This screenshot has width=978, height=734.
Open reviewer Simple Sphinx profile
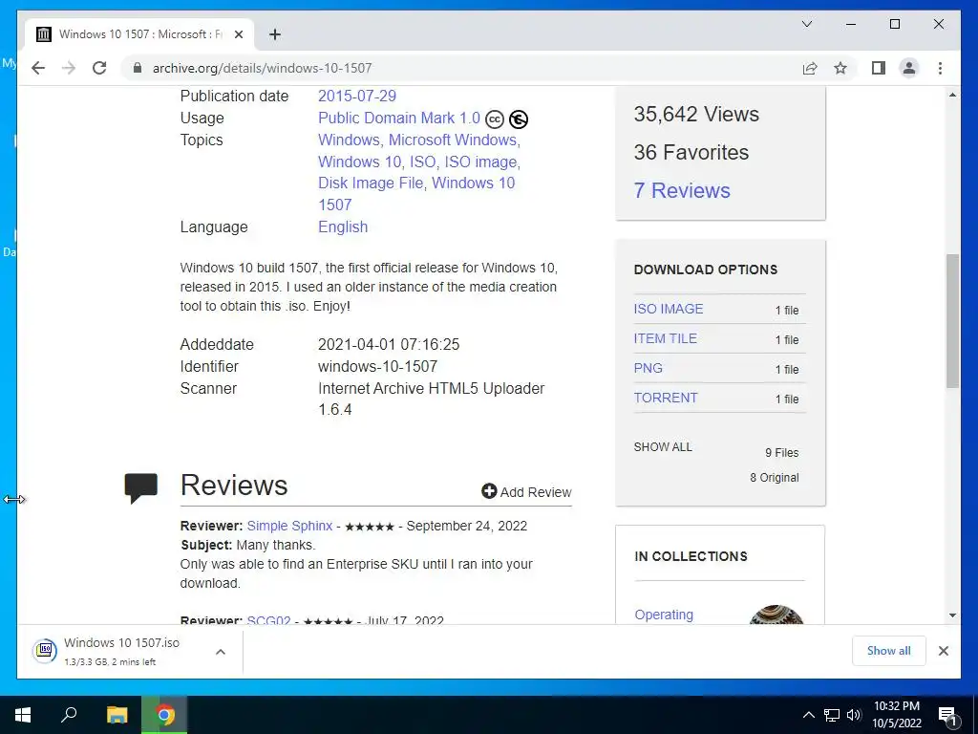coord(289,526)
